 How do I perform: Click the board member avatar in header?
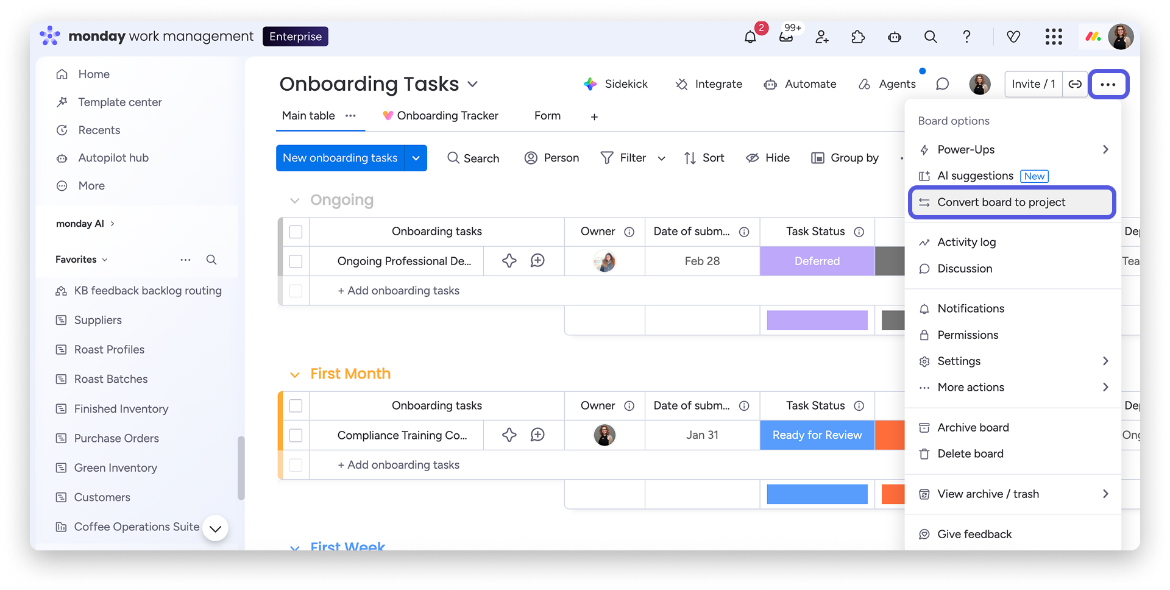(x=980, y=84)
